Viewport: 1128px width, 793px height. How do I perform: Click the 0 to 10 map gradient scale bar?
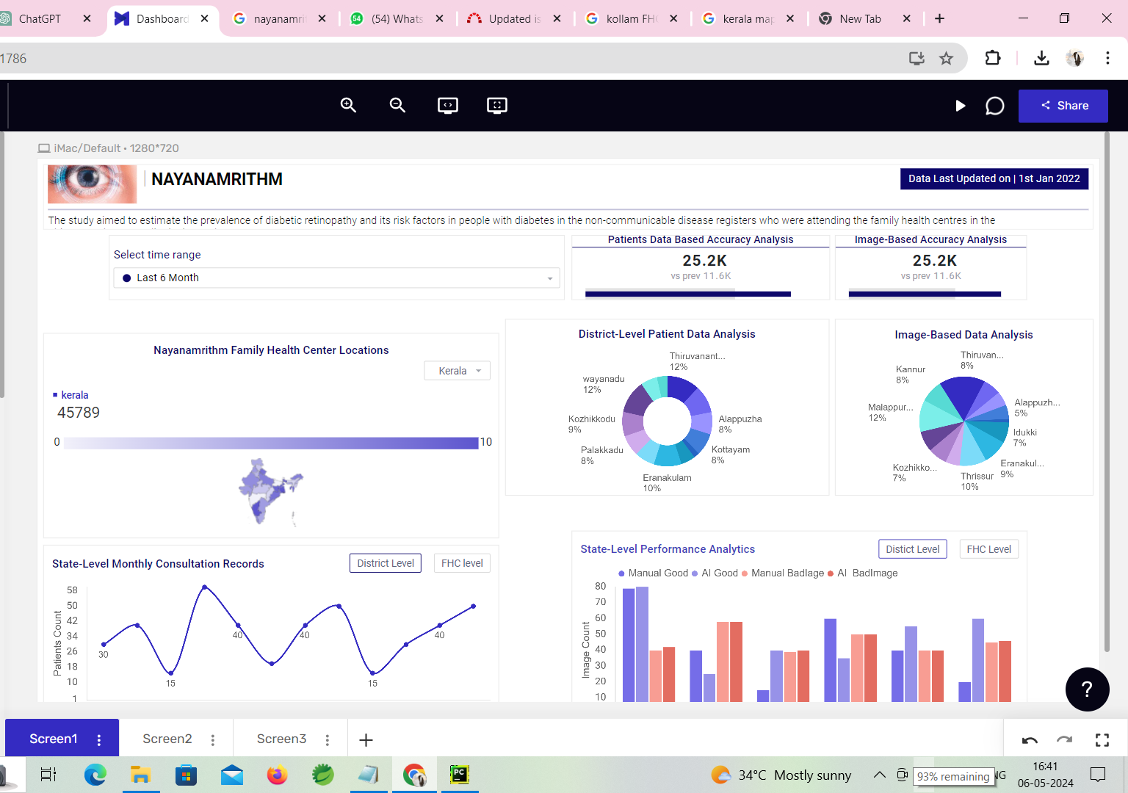(271, 443)
